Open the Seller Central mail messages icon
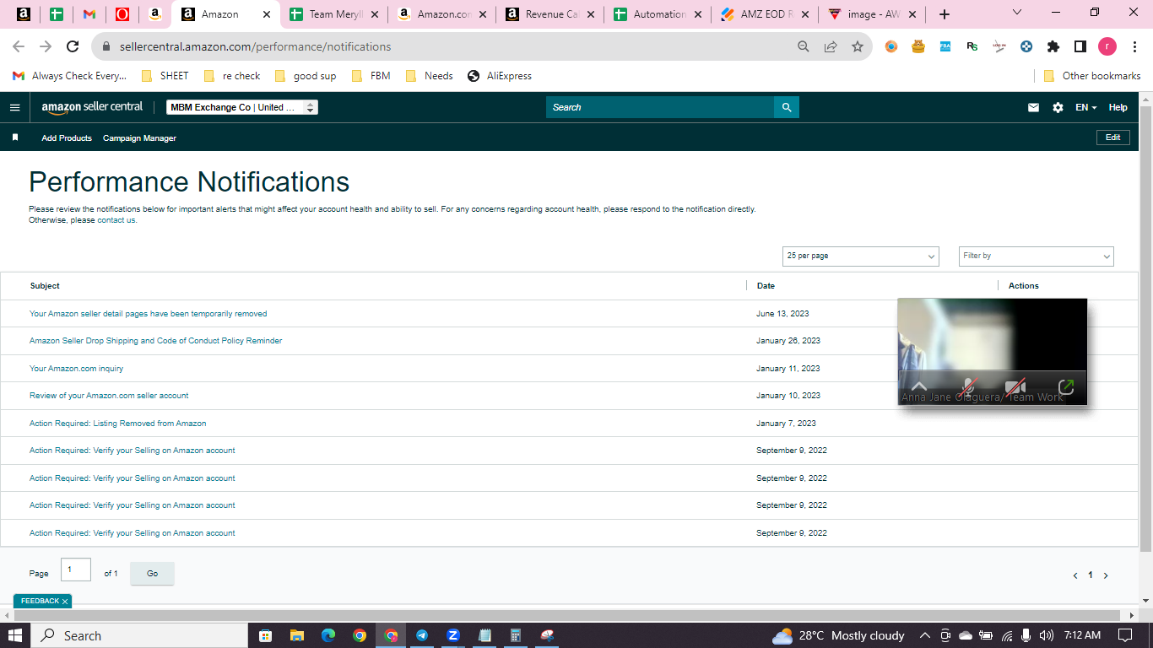 click(1033, 107)
